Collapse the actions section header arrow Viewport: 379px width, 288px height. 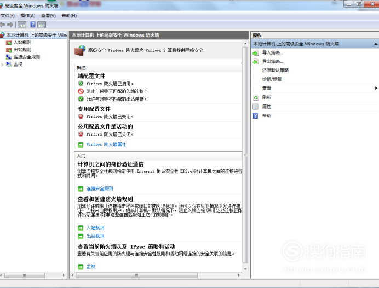[376, 44]
